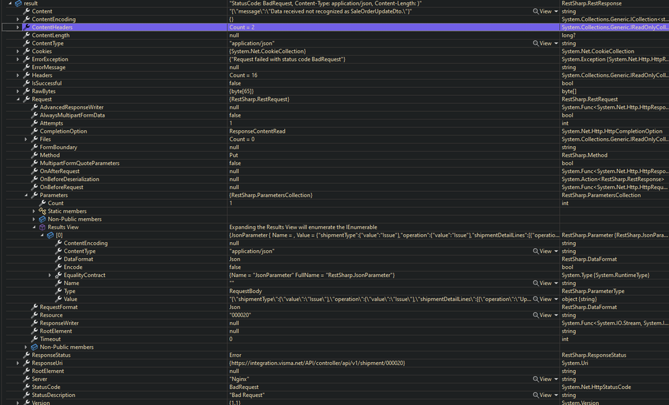Click the EqualityContract property icon
669x405 pixels.
click(58, 276)
